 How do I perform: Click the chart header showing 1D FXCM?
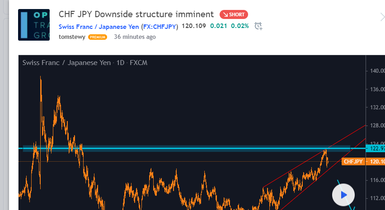click(x=85, y=63)
